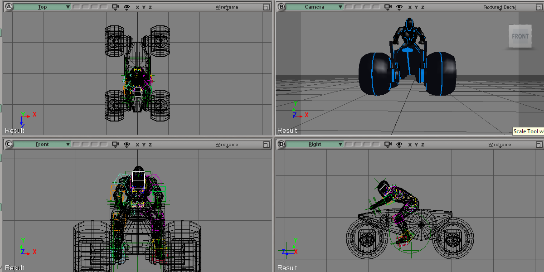Toggle the Y axis button in Camera viewport
This screenshot has width=544, height=272.
point(416,7)
